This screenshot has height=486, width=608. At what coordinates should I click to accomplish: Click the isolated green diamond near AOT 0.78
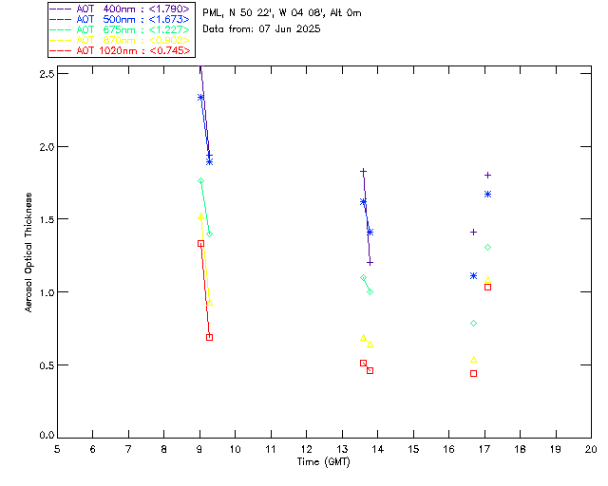473,324
